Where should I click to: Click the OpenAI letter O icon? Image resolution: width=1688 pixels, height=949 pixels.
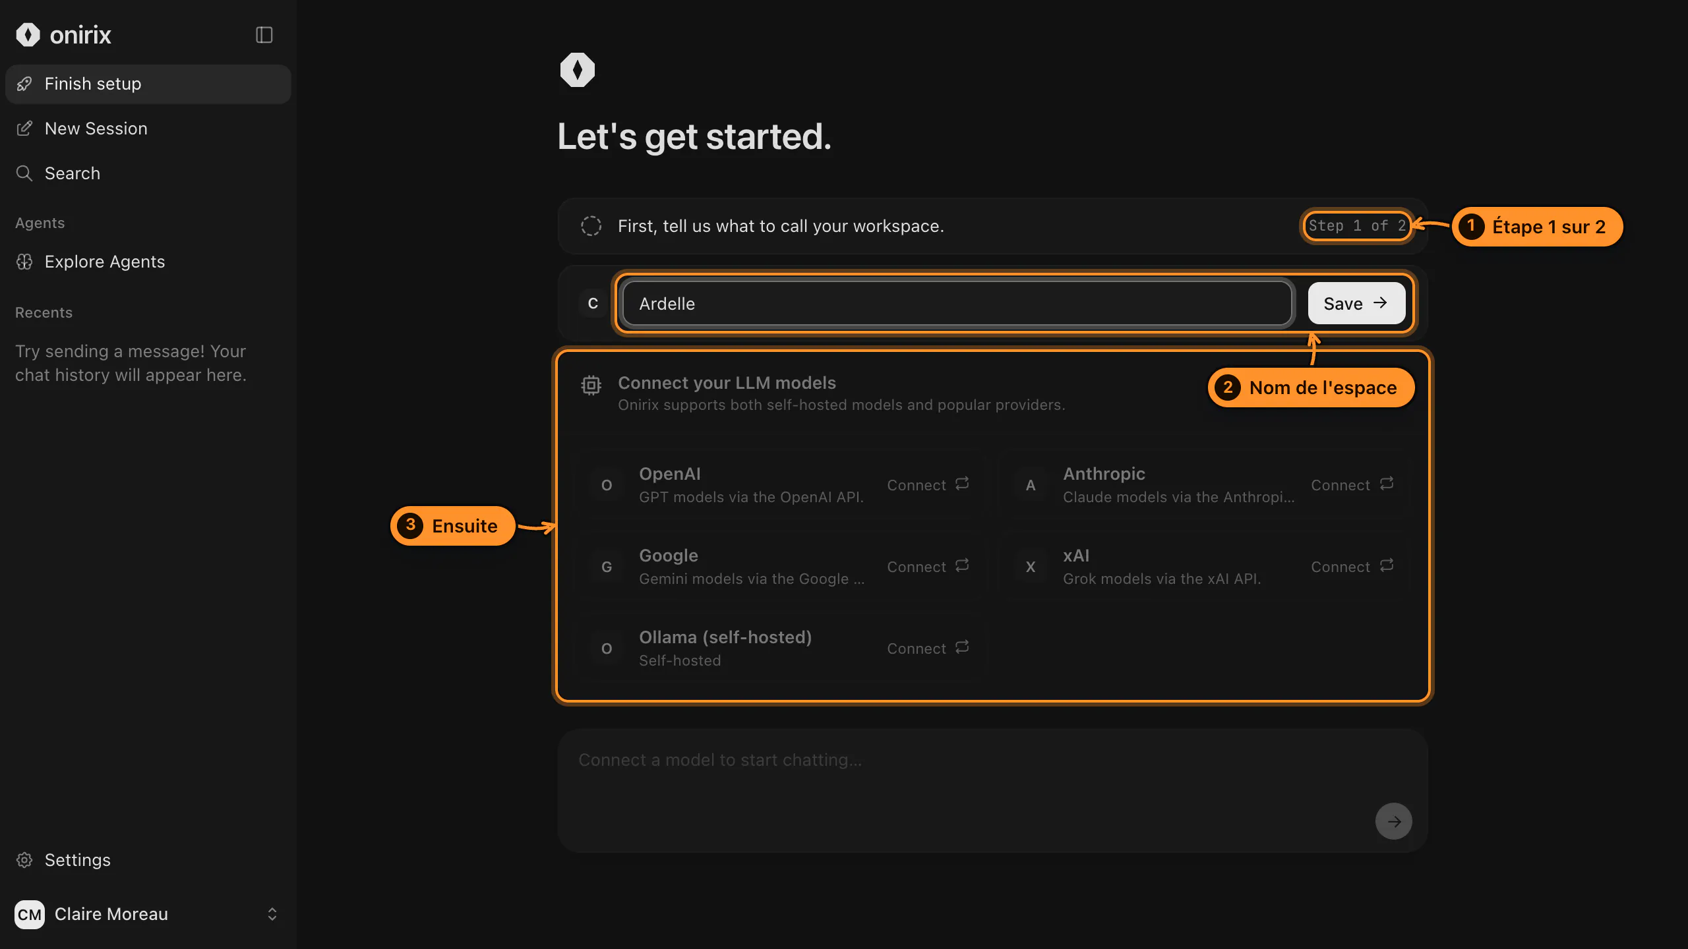point(607,485)
